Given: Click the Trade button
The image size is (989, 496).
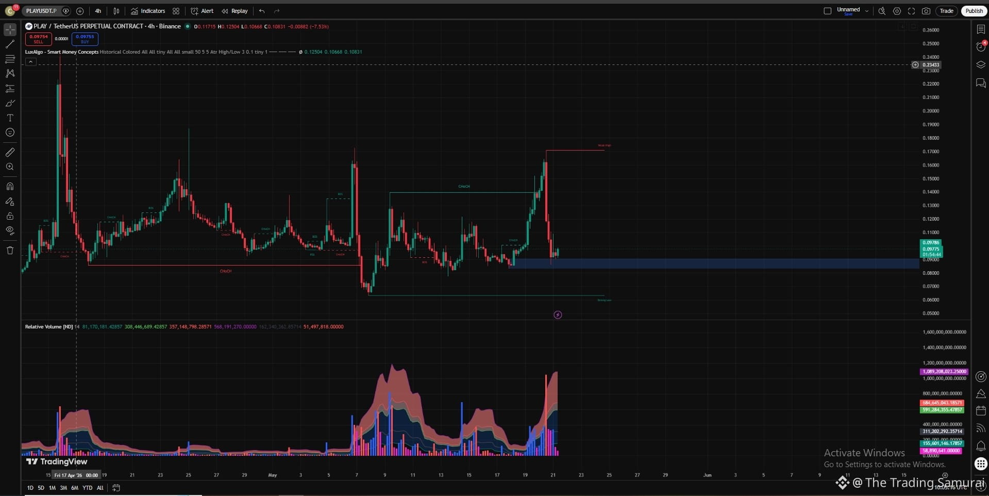Looking at the screenshot, I should [x=946, y=11].
